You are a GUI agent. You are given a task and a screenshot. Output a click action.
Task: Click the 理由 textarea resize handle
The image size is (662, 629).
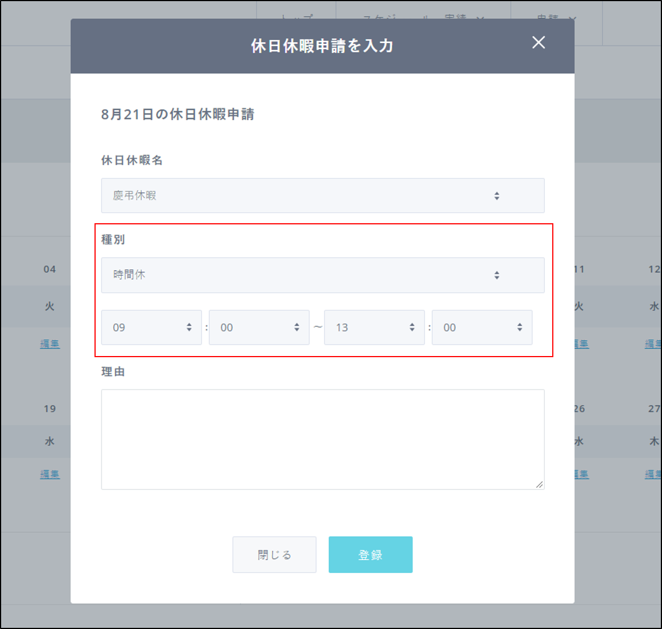coord(539,484)
